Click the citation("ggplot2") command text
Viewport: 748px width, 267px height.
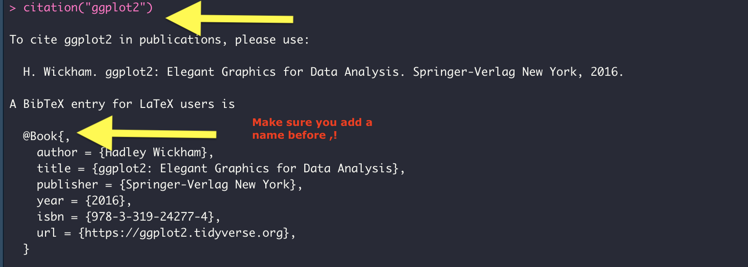88,8
